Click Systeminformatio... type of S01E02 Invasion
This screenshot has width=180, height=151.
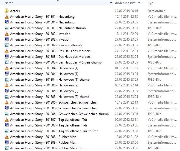162,40
